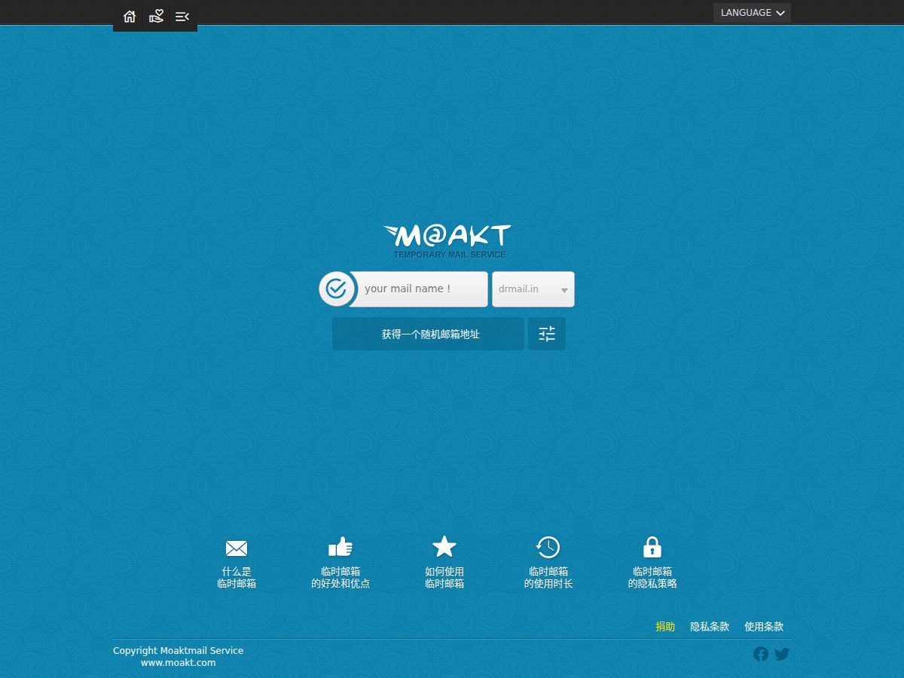Click the thumbs-up icon
The image size is (904, 678).
point(341,547)
